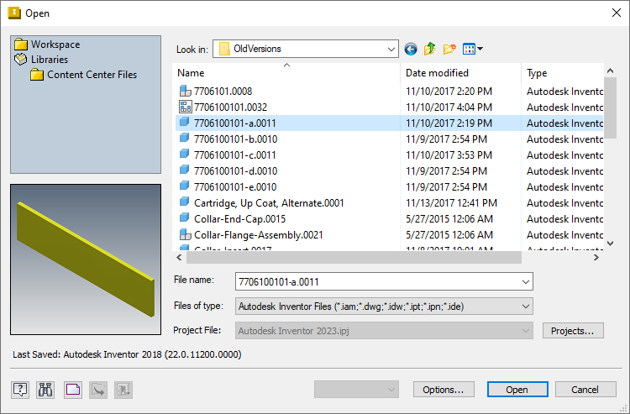Sort files by Type column header
The height and width of the screenshot is (414, 630).
click(x=563, y=73)
